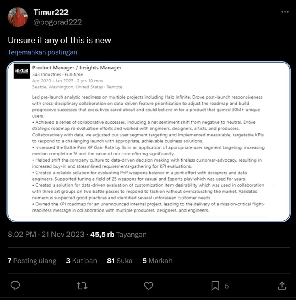Image resolution: width=296 pixels, height=300 pixels.
Task: Click the 45,5 rb Tayangan view count
Action: point(118,234)
